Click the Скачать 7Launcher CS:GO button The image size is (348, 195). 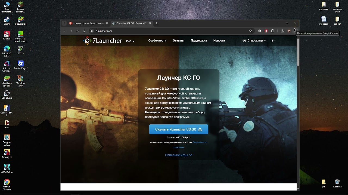point(179,129)
